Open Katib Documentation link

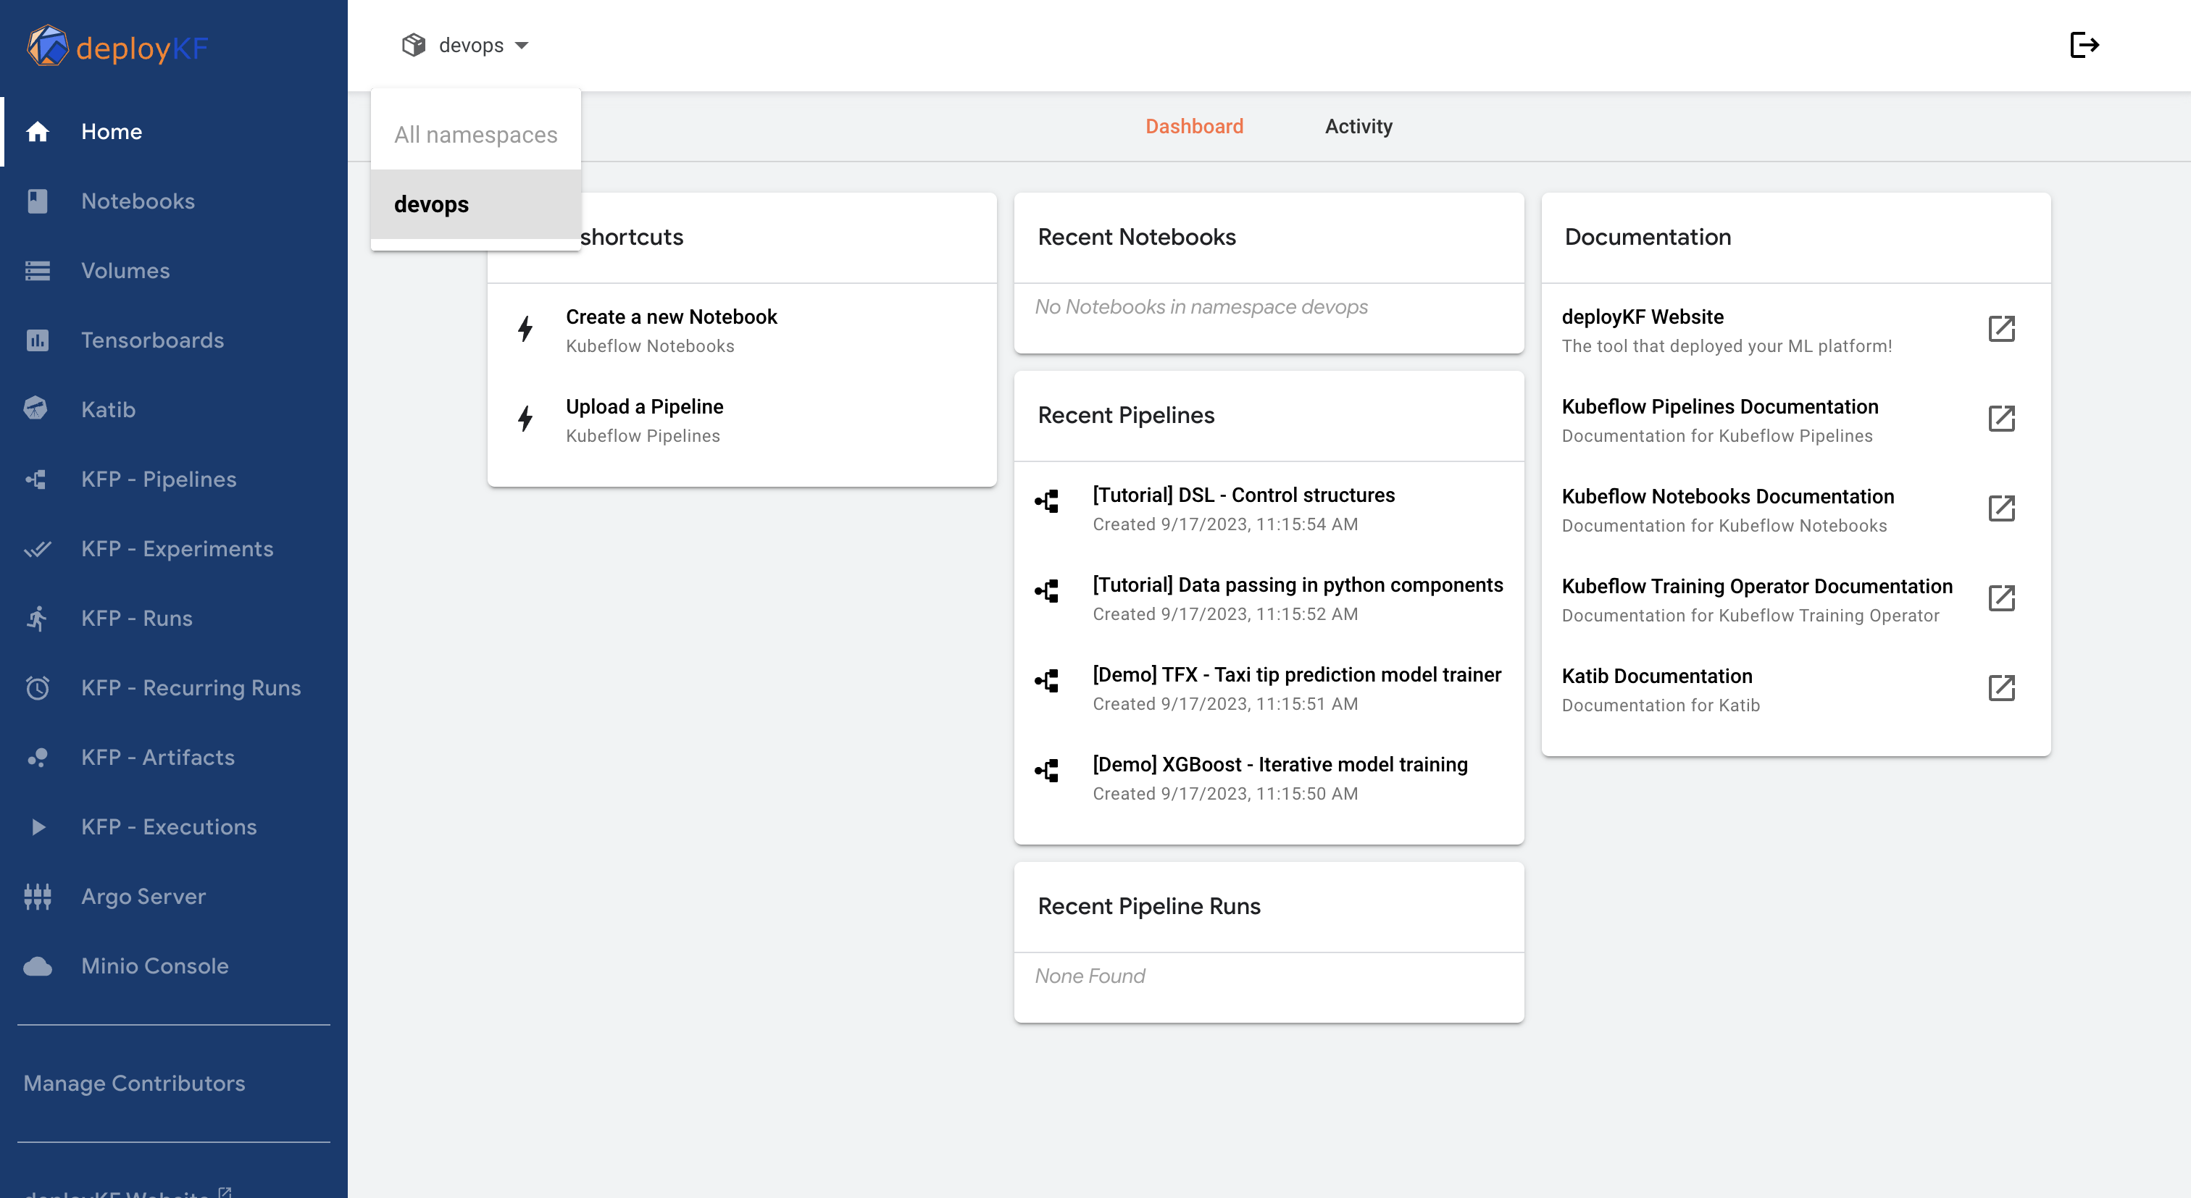(x=1795, y=690)
